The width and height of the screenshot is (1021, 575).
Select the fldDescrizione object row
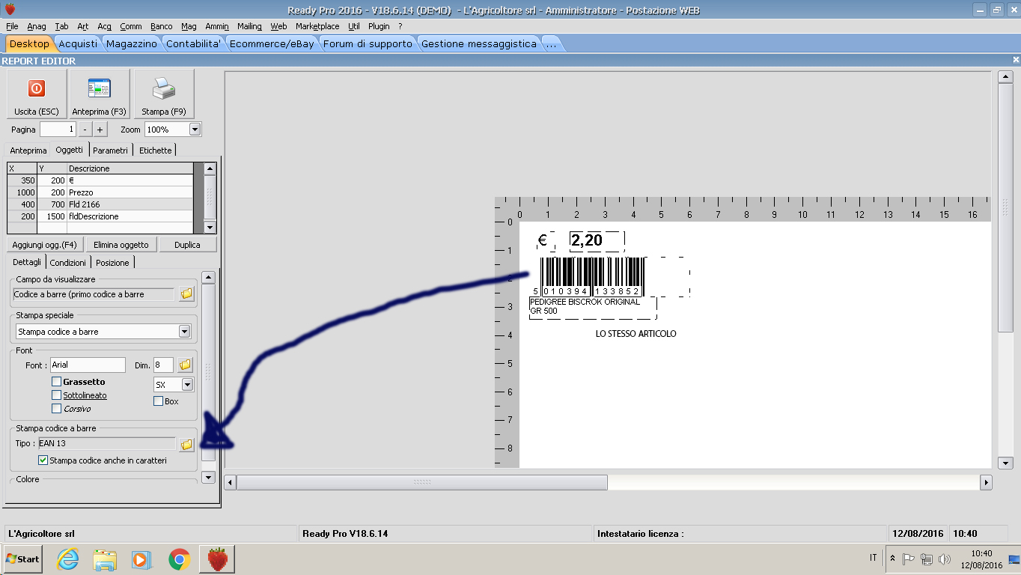[x=100, y=216]
